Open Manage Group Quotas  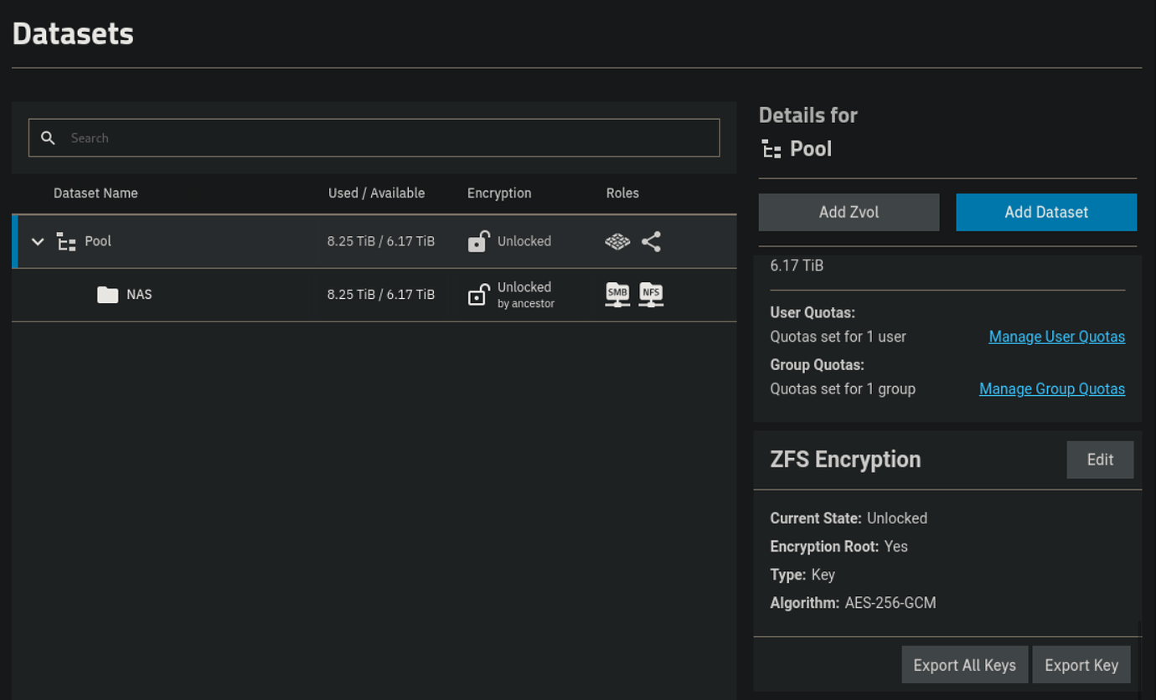pos(1052,389)
